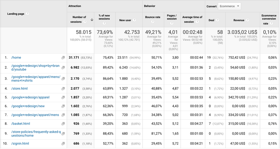Click help icon next to Revenue header
Viewport: 280px width, 149px height.
(x=247, y=20)
